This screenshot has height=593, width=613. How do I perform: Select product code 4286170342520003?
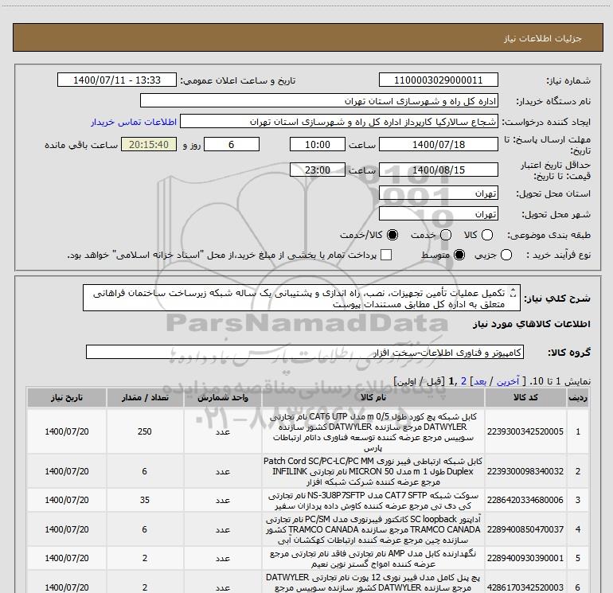click(x=525, y=587)
